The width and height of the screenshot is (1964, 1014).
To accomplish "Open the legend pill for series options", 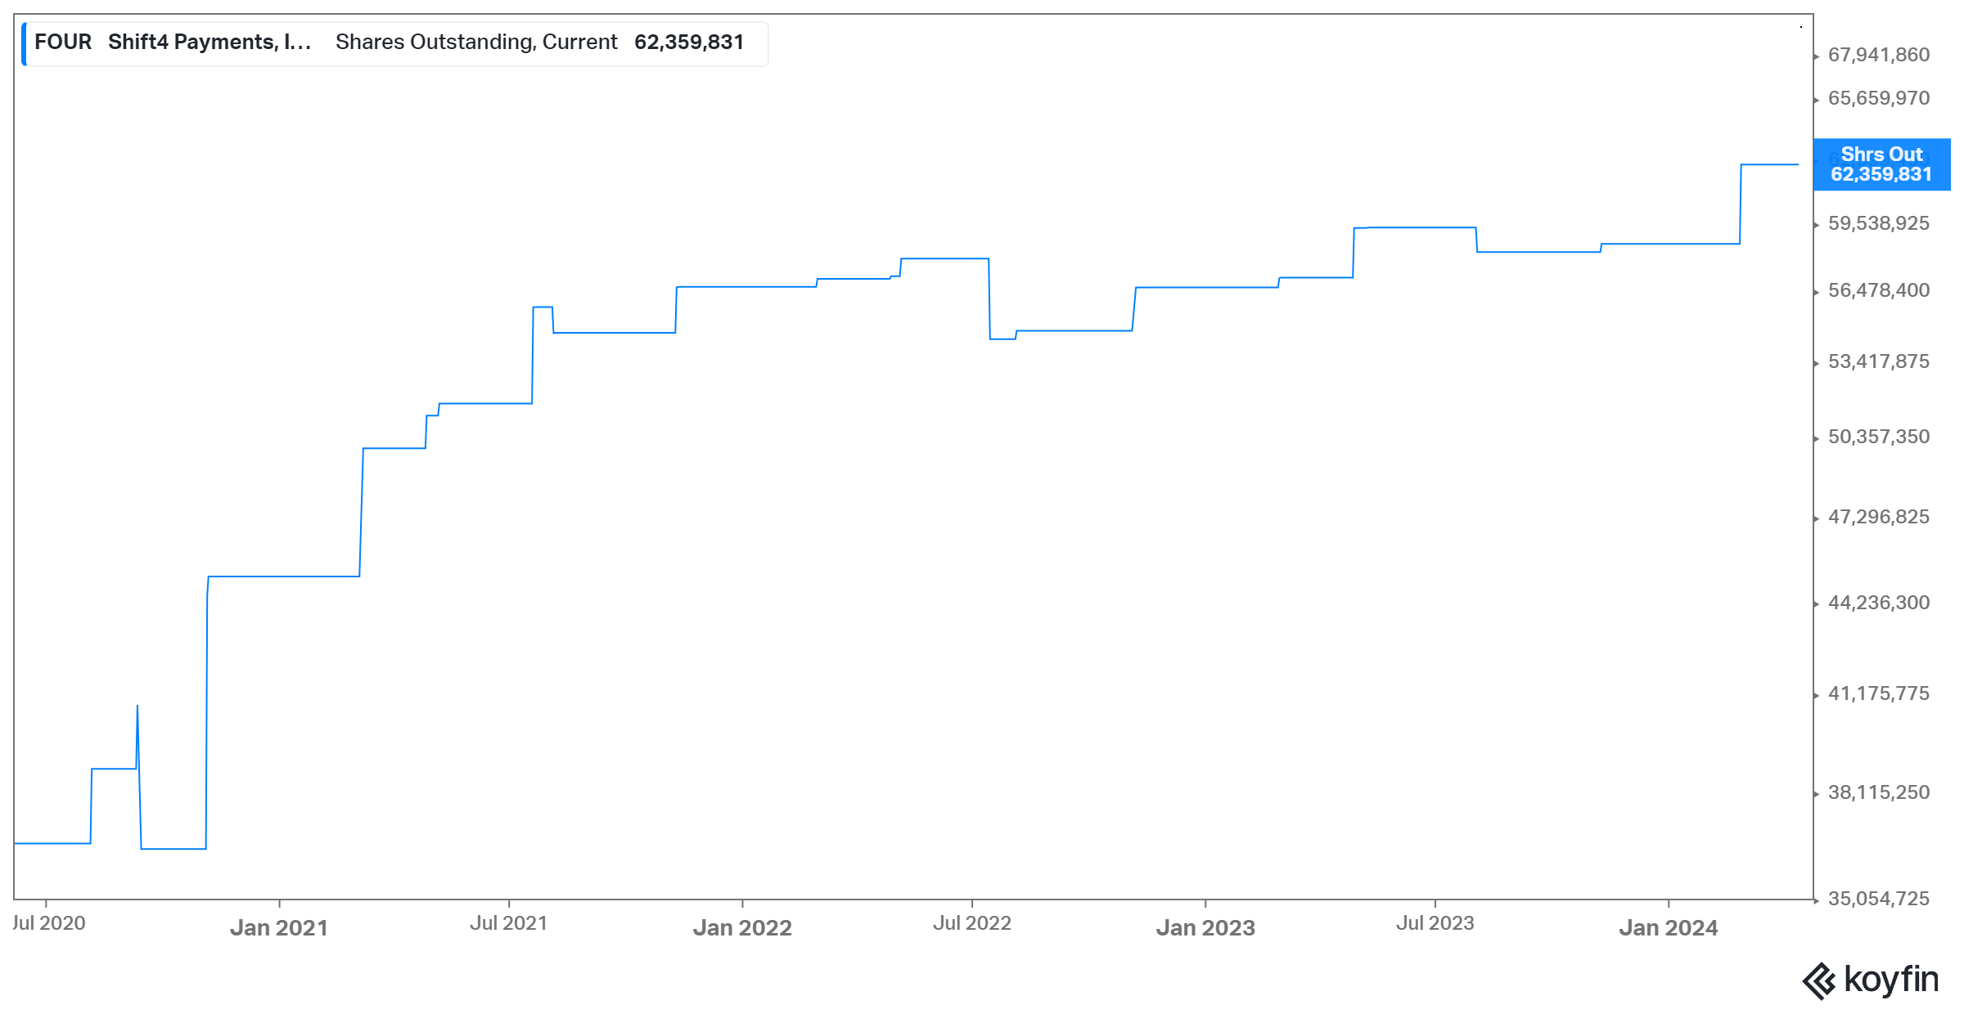I will coord(393,42).
